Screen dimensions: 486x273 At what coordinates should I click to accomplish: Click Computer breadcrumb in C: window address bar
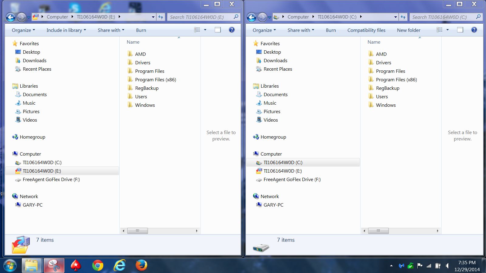[298, 17]
